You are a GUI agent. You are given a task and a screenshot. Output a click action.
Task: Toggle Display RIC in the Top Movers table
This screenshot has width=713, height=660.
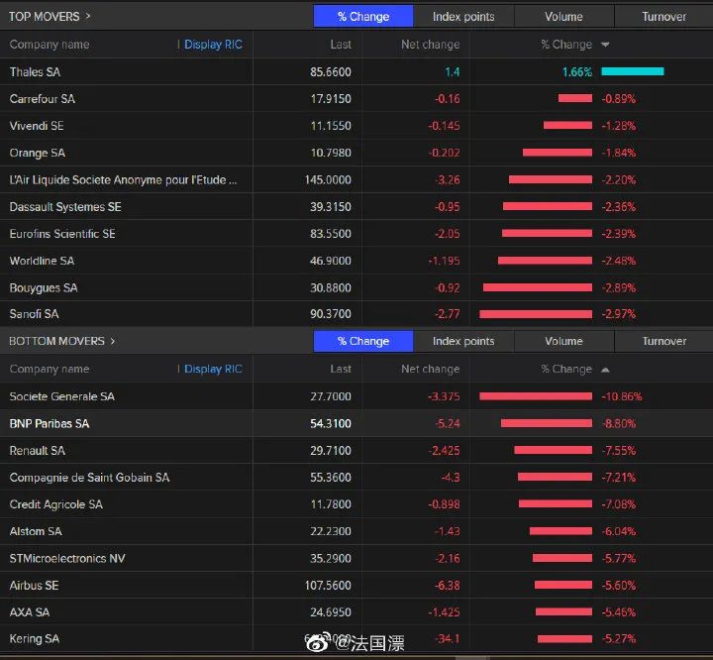click(x=212, y=45)
